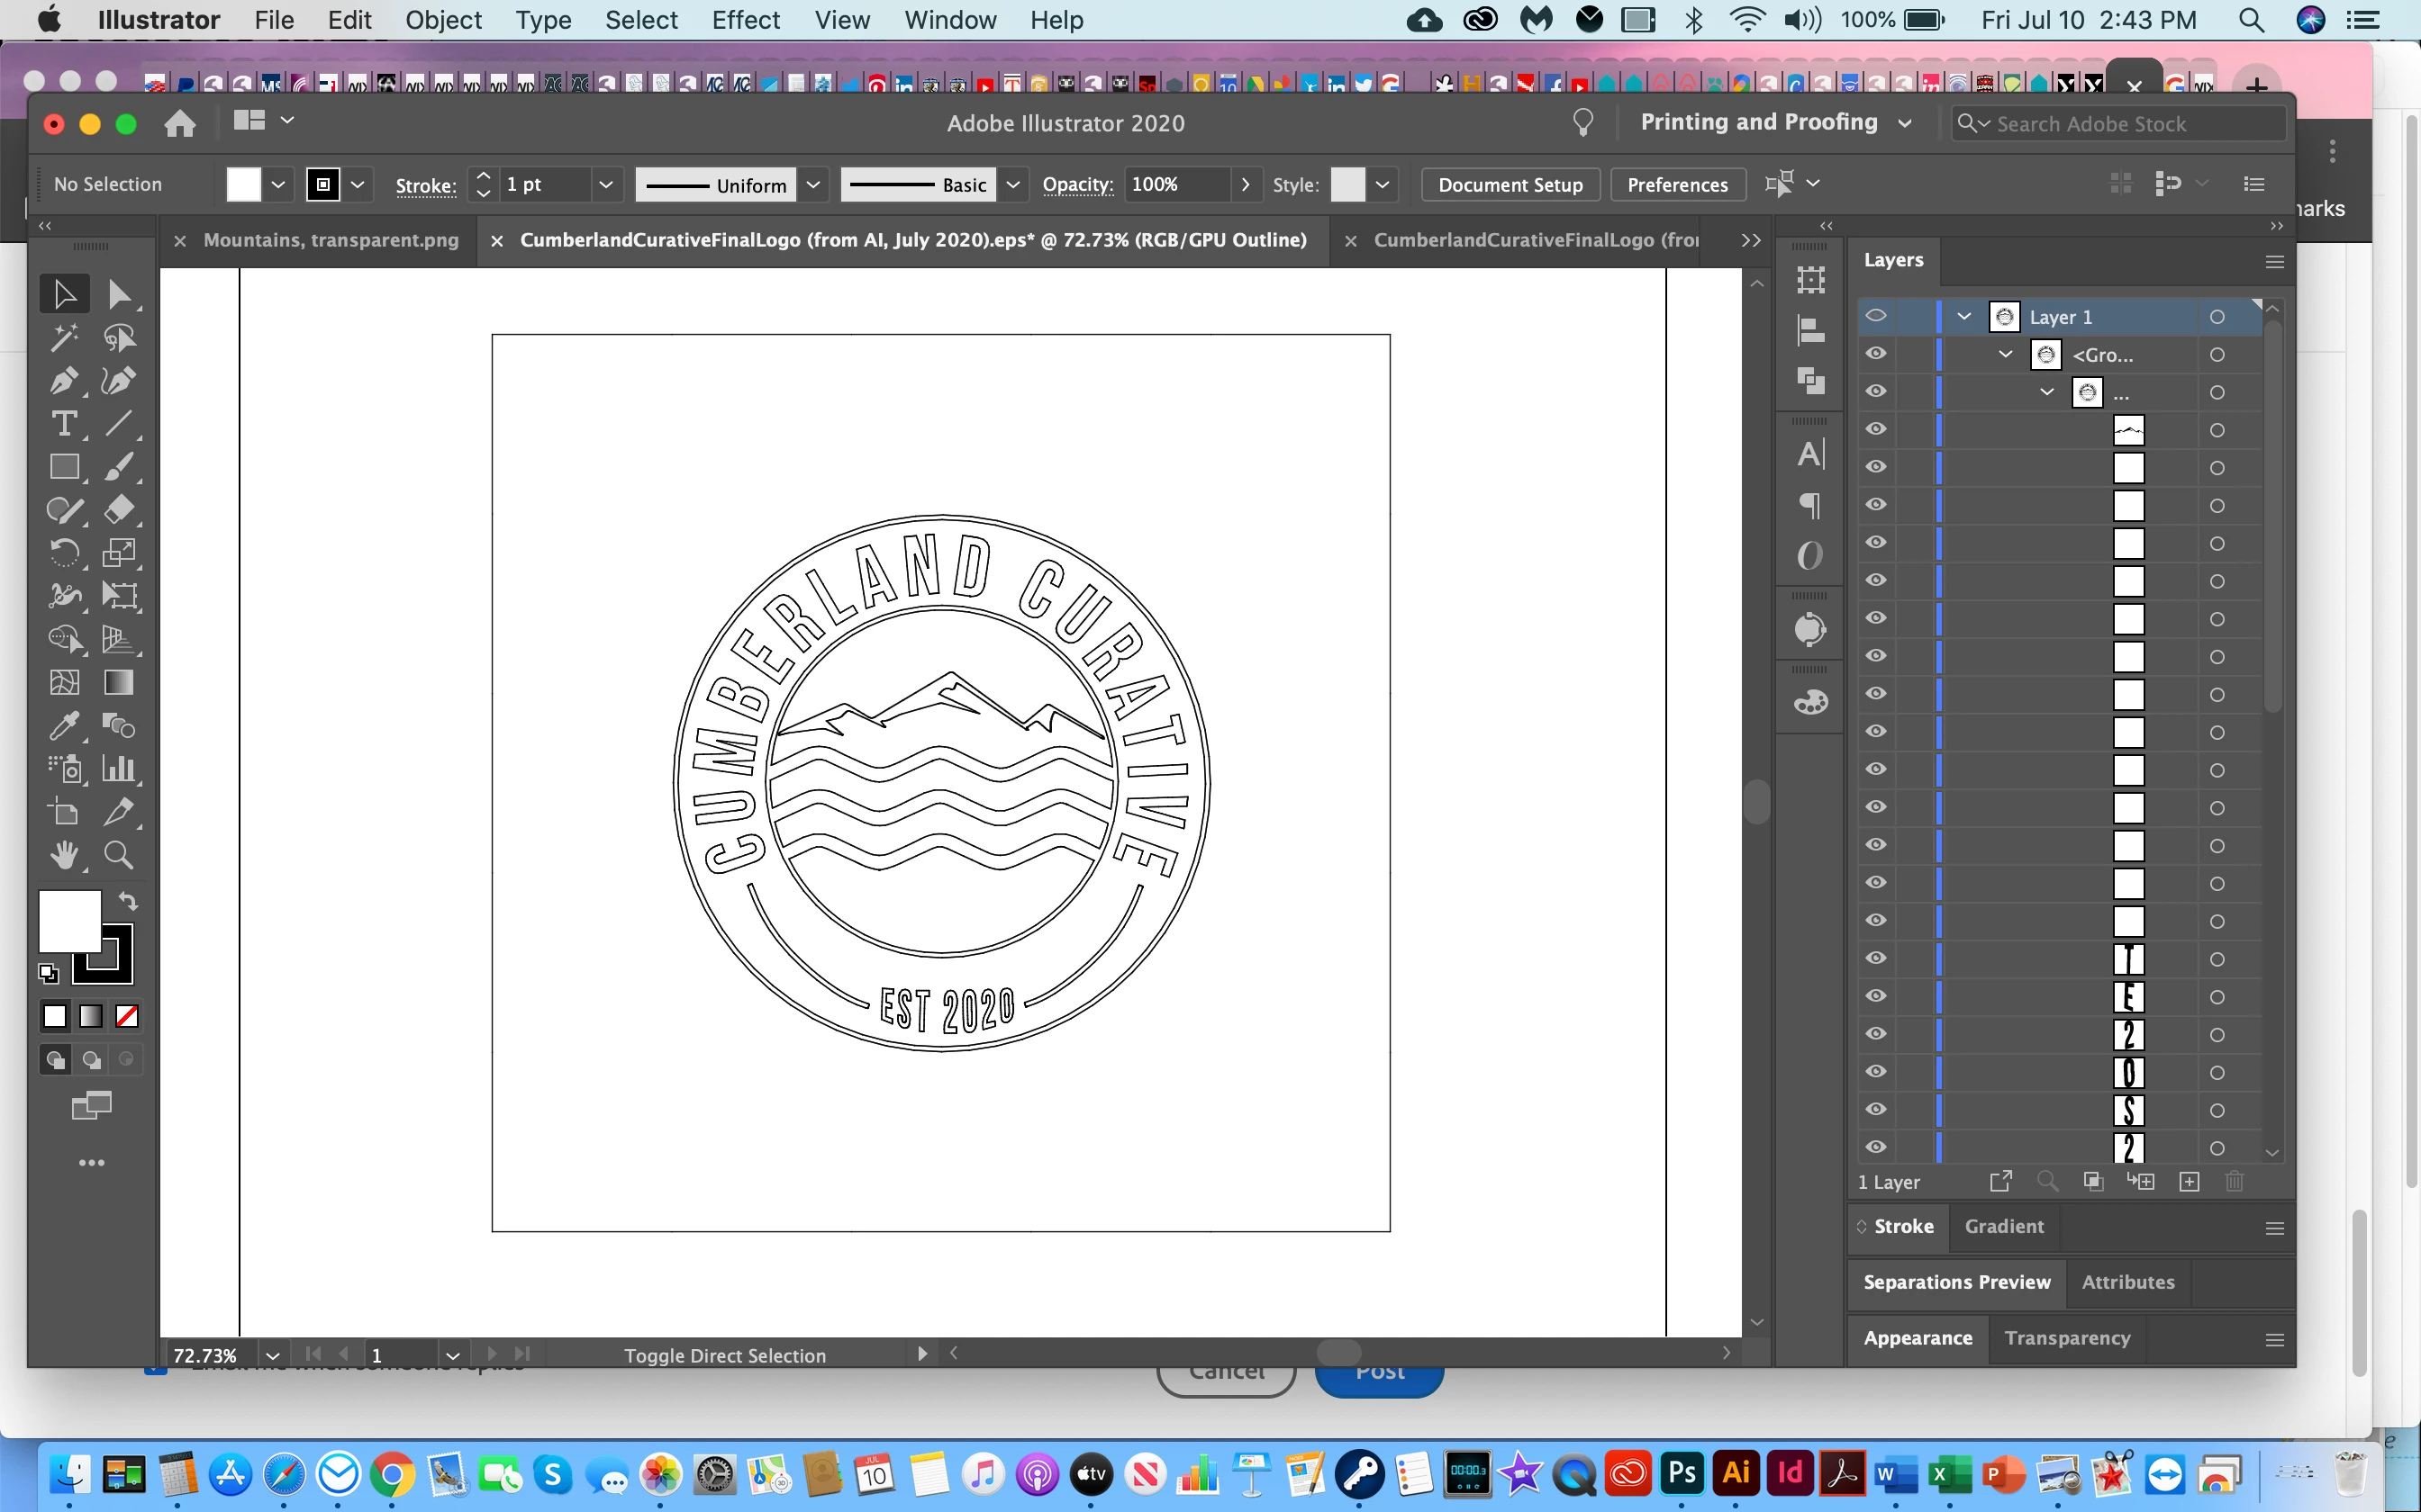Select the Hand tool
The image size is (2421, 1512).
[63, 855]
